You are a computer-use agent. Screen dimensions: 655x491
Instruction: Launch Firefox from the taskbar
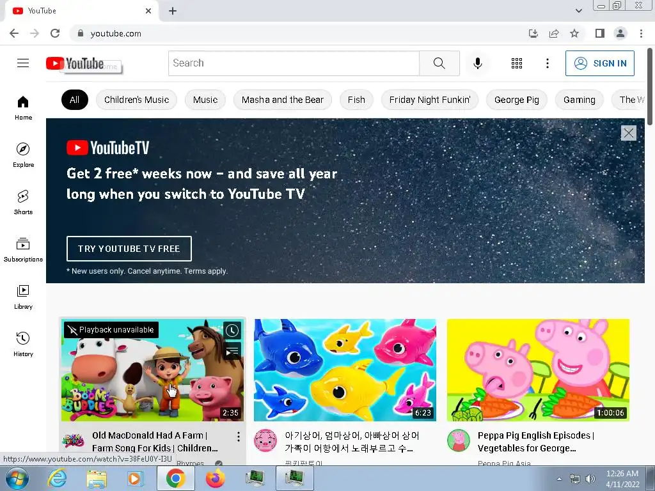tap(215, 478)
